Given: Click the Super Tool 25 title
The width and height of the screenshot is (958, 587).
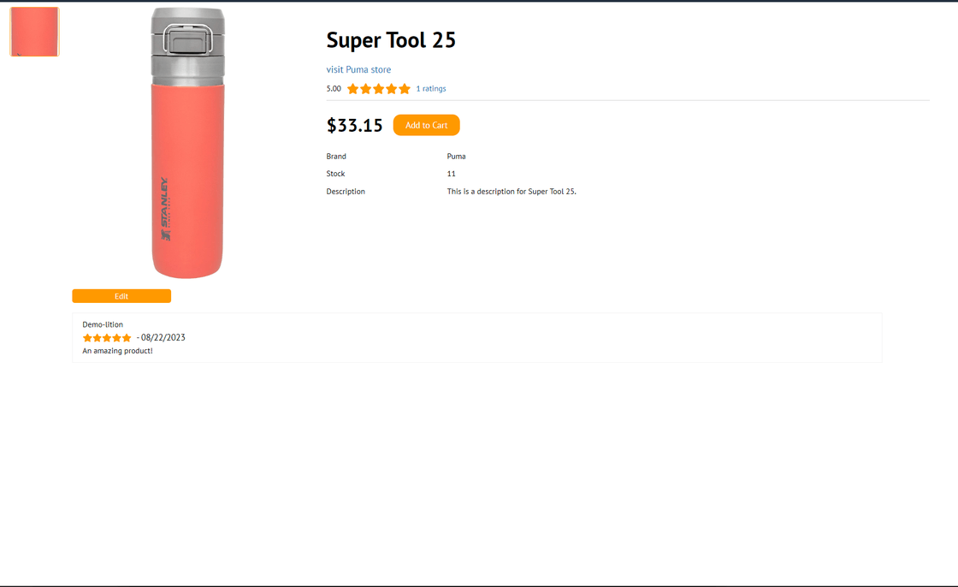Looking at the screenshot, I should tap(391, 40).
